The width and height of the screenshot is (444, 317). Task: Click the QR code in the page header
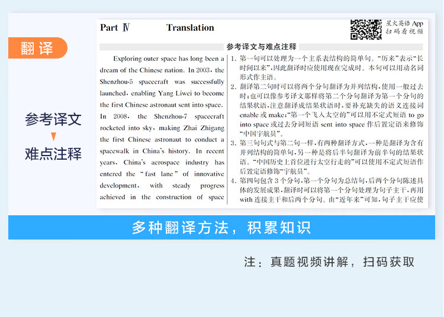click(x=365, y=30)
